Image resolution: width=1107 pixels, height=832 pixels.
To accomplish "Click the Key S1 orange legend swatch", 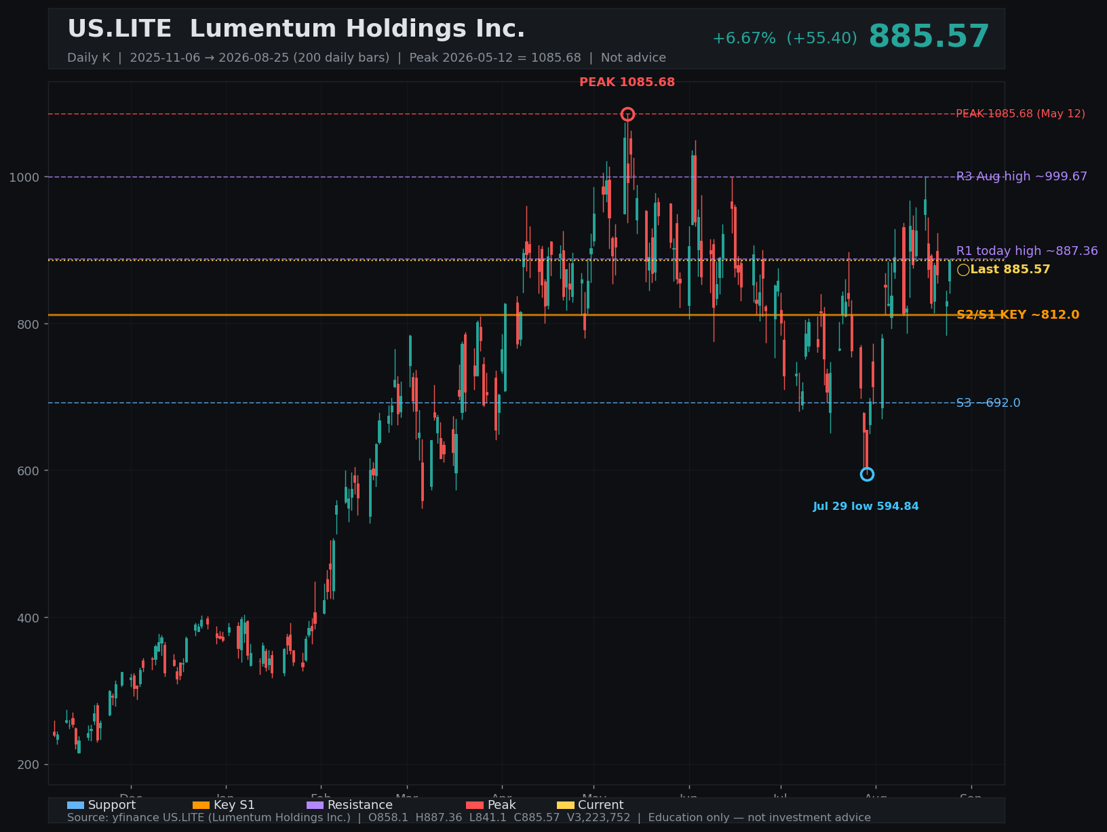I will click(x=201, y=806).
